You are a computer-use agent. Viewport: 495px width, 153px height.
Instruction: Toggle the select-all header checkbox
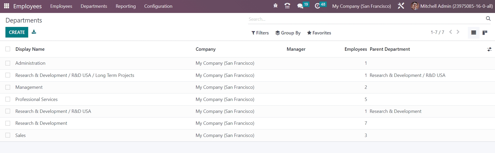8,49
